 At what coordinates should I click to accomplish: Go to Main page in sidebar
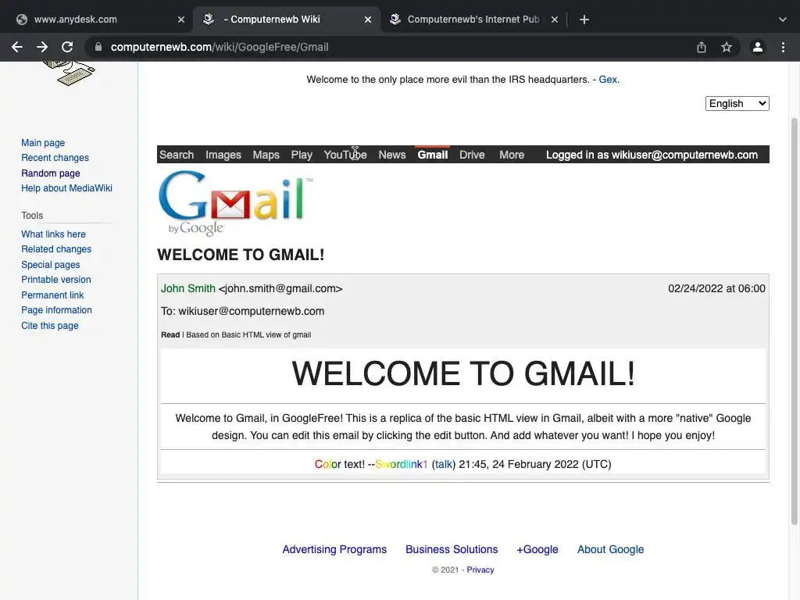tap(43, 143)
